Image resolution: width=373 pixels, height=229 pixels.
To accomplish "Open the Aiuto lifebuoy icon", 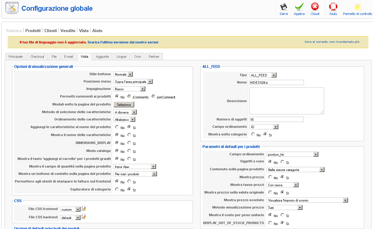I will 333,7.
